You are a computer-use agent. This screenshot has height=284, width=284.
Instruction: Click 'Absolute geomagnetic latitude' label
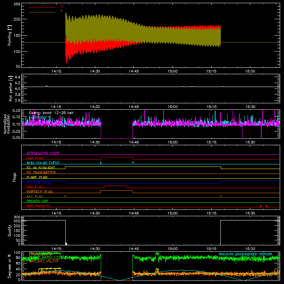coord(245,254)
